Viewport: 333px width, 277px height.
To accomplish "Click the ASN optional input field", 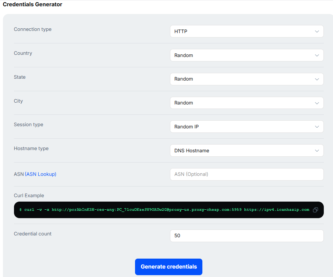I will point(247,174).
